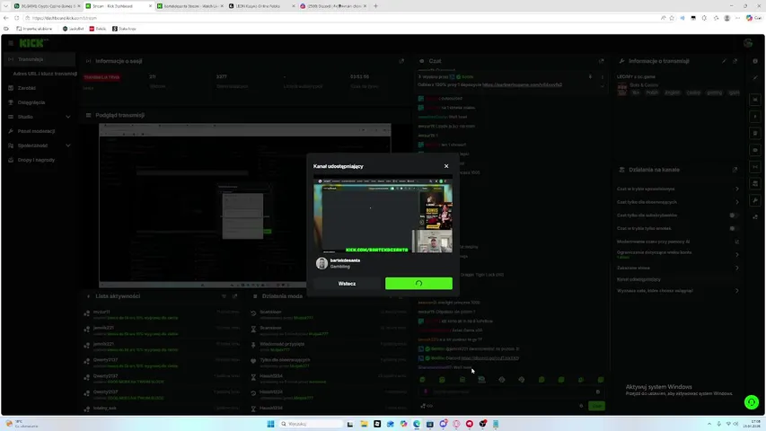
Task: Edit stream info with the pencil icon
Action: coord(724,61)
